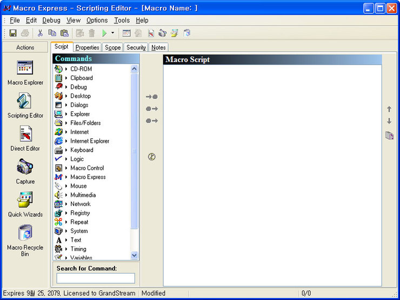Click inside the Macro Script editing area

tap(272, 175)
